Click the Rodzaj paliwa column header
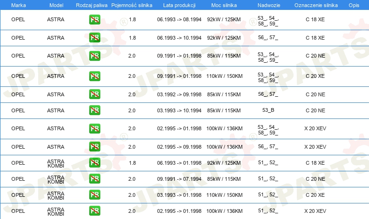 pos(92,5)
